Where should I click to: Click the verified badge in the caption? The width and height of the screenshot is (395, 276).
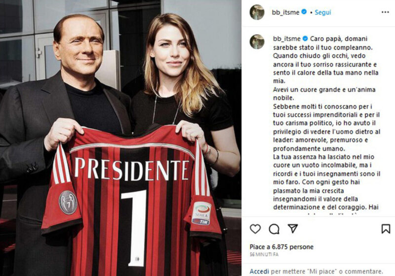[x=305, y=38]
